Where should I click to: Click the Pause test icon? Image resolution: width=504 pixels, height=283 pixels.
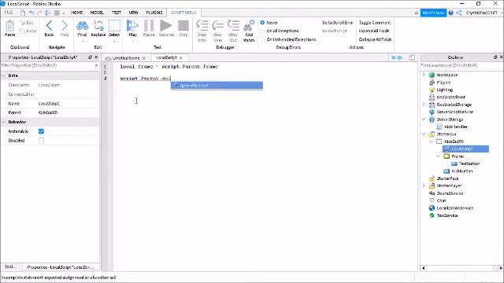(x=149, y=26)
